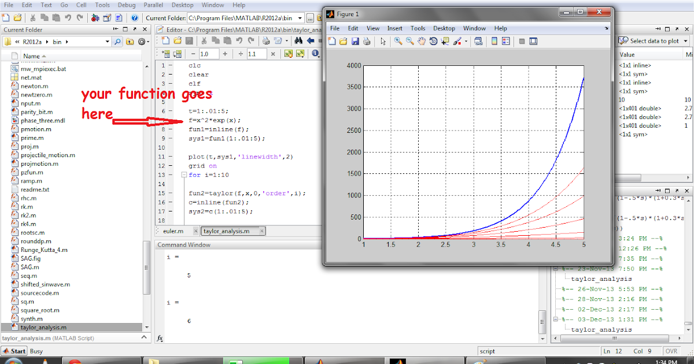This screenshot has width=694, height=364.
Task: Click the Cut icon in main MATLAB toolbar
Action: click(x=32, y=18)
